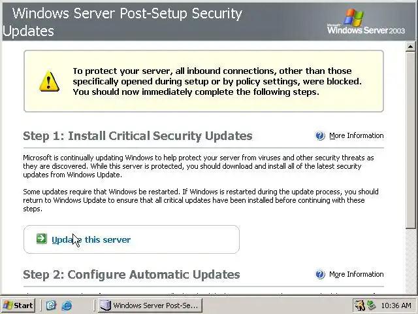Click the green arrow beside Update this server
This screenshot has width=418, height=314.
[42, 239]
